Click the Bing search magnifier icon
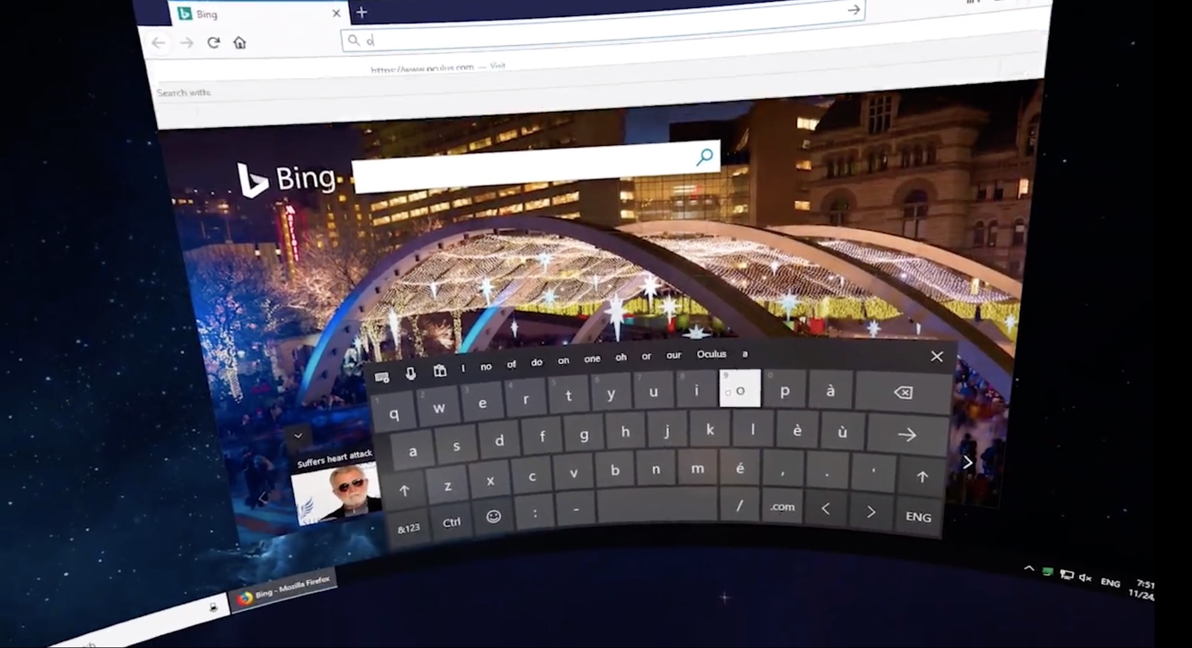The width and height of the screenshot is (1192, 648). coord(705,156)
